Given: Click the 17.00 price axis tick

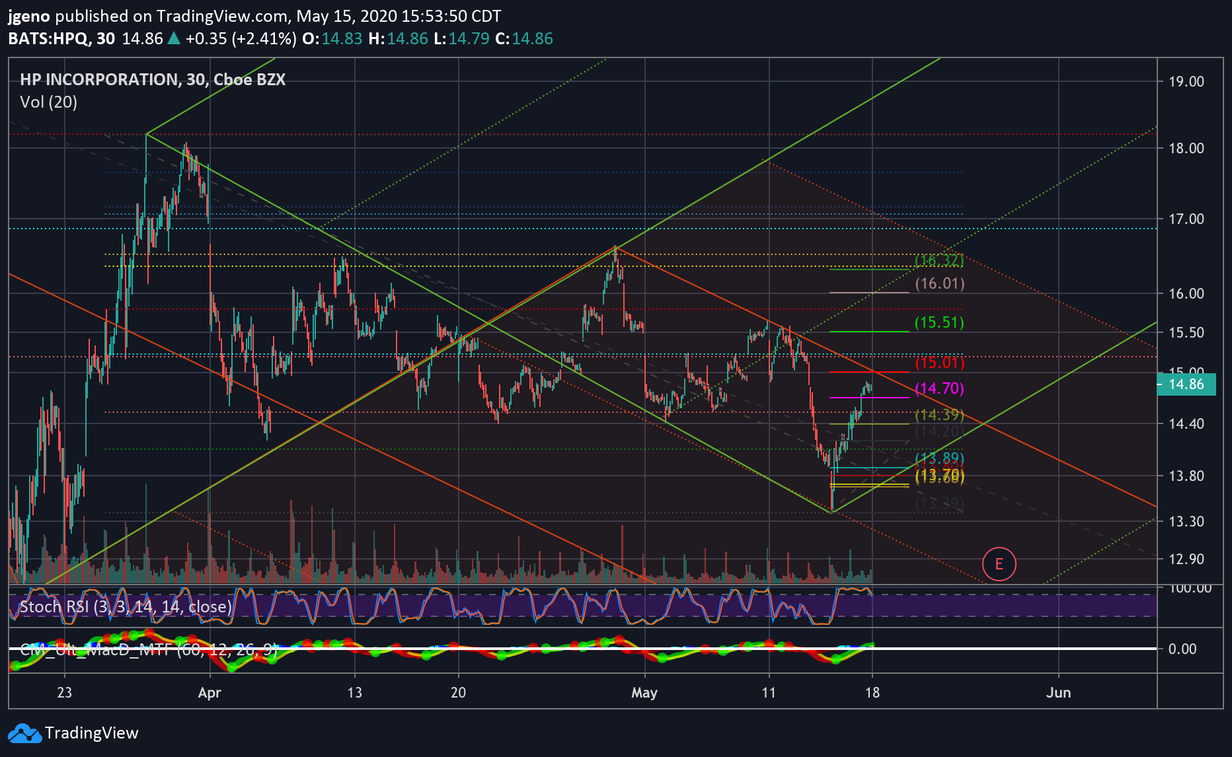Looking at the screenshot, I should pos(1186,219).
